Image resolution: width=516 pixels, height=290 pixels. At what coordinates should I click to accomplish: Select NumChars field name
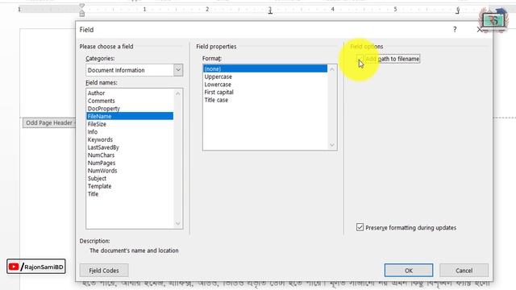pos(130,155)
